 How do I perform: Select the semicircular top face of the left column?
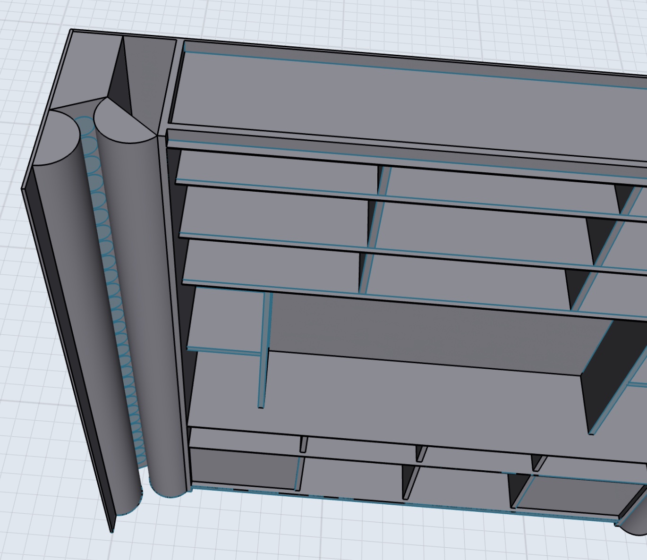(58, 138)
